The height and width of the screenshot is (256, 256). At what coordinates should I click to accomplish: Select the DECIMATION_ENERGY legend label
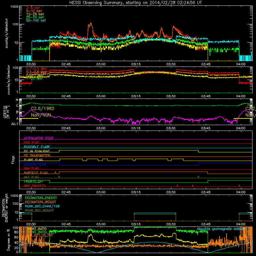click(x=41, y=198)
